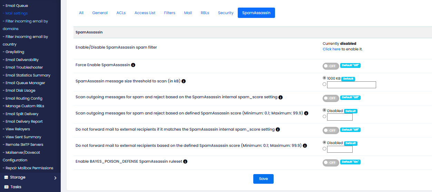
Task: Click the Storage sidebar icon
Action: tap(6, 177)
